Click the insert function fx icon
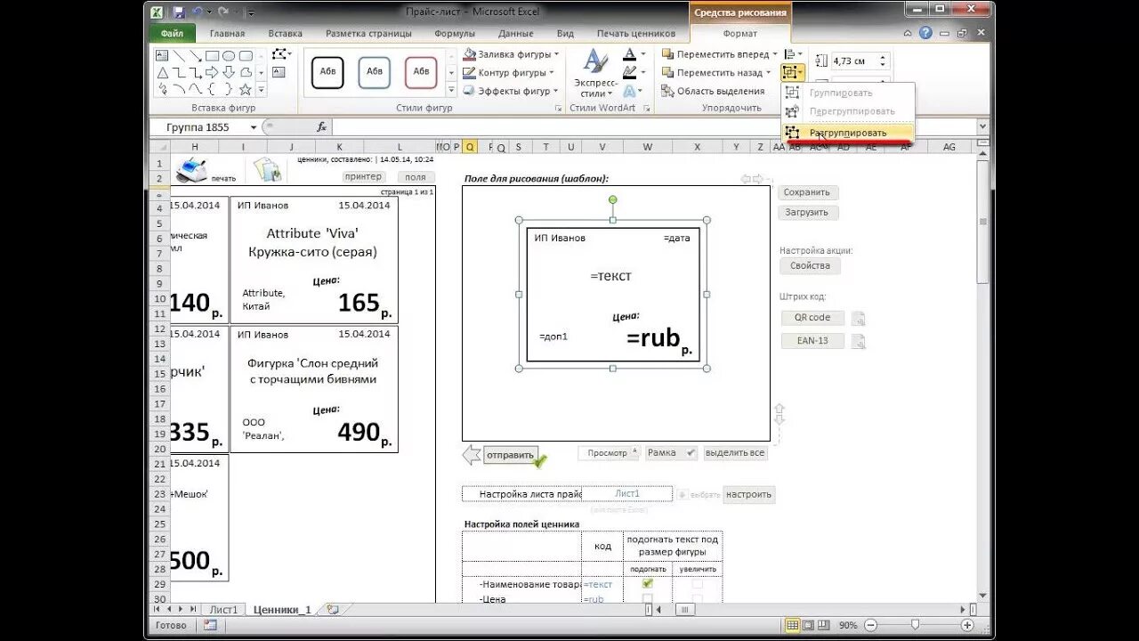The image size is (1139, 641). [x=321, y=127]
